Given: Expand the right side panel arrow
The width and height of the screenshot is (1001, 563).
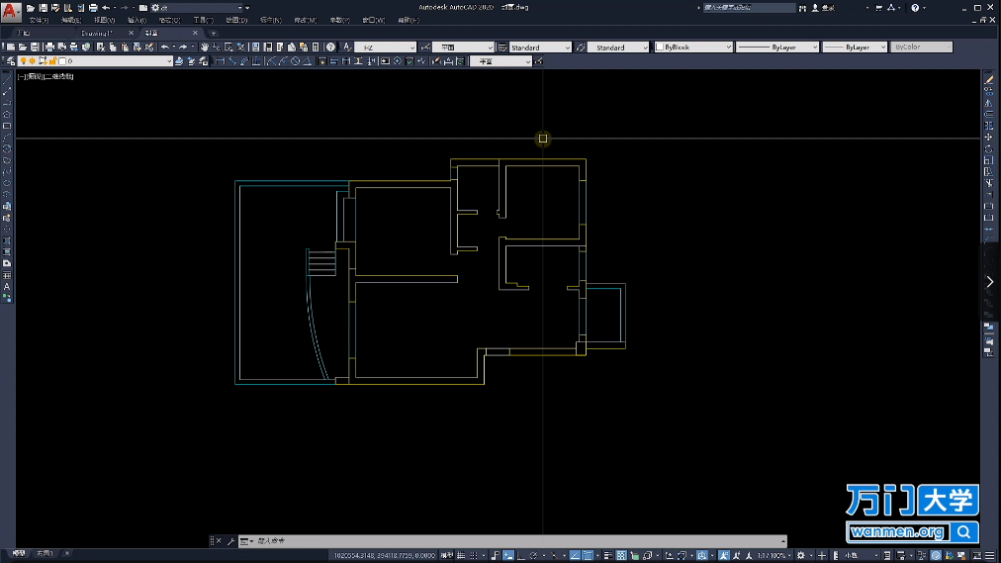Looking at the screenshot, I should point(990,282).
